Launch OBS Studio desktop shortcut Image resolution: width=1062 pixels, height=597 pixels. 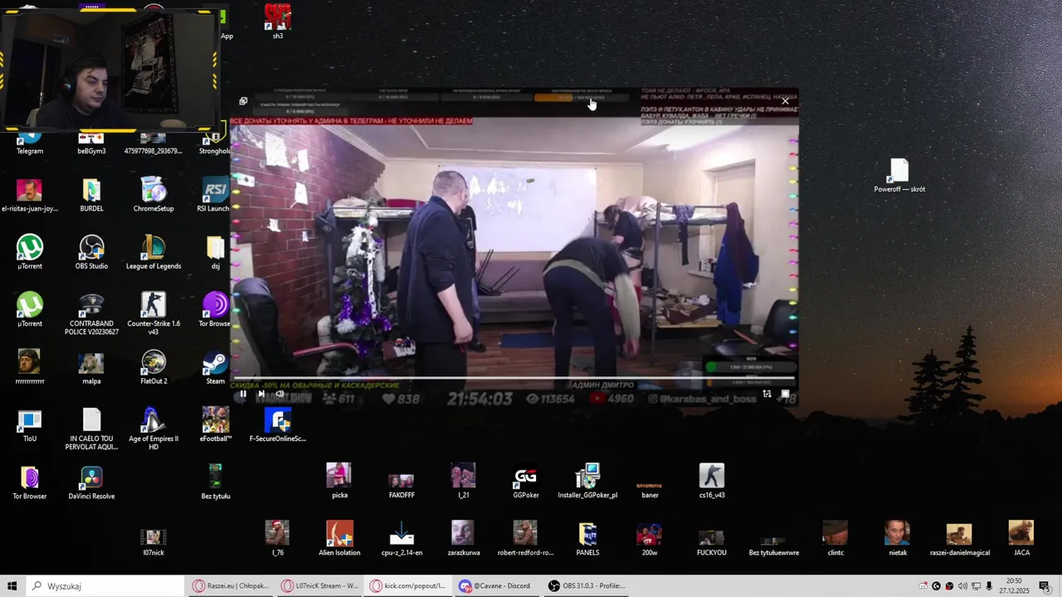tap(91, 253)
